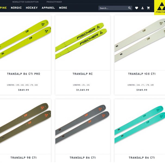Select the turquoise Transalp 86 CTI skis
Image resolution: width=165 pixels, height=163 pixels.
[140, 127]
